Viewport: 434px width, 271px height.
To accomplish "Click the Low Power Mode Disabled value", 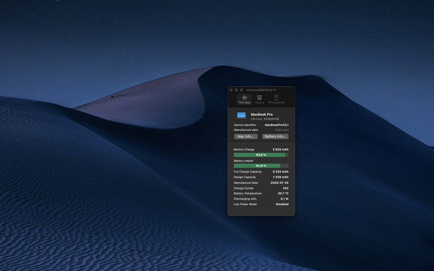I will [282, 204].
